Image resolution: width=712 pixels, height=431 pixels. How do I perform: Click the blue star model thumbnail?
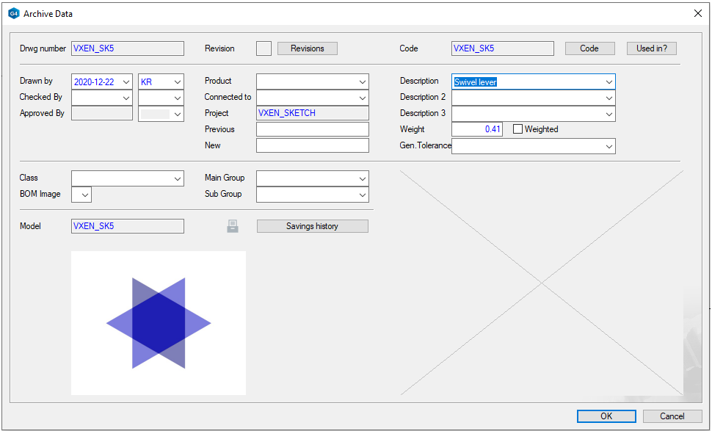(x=159, y=323)
